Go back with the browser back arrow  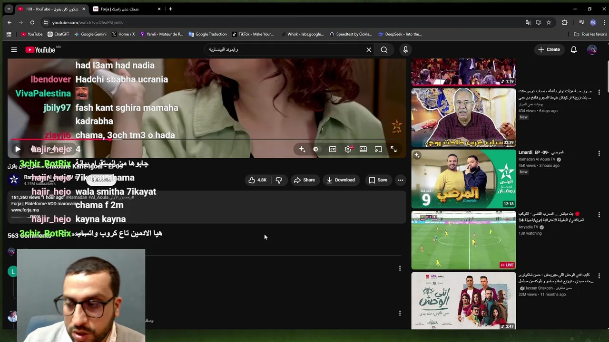10,22
